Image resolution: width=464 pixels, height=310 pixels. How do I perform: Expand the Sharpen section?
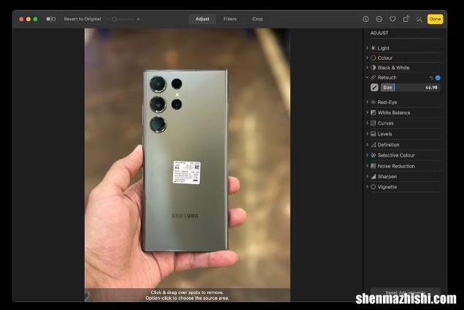click(367, 176)
